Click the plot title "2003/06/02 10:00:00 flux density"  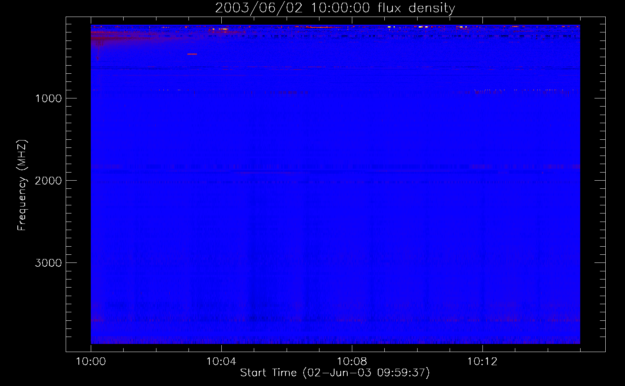pos(335,8)
